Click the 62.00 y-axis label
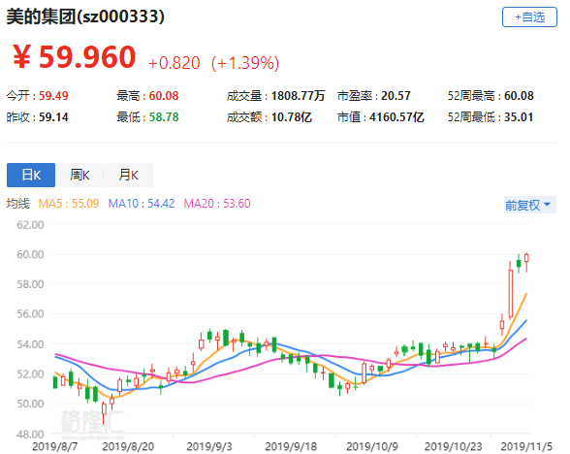The image size is (570, 454). (30, 225)
